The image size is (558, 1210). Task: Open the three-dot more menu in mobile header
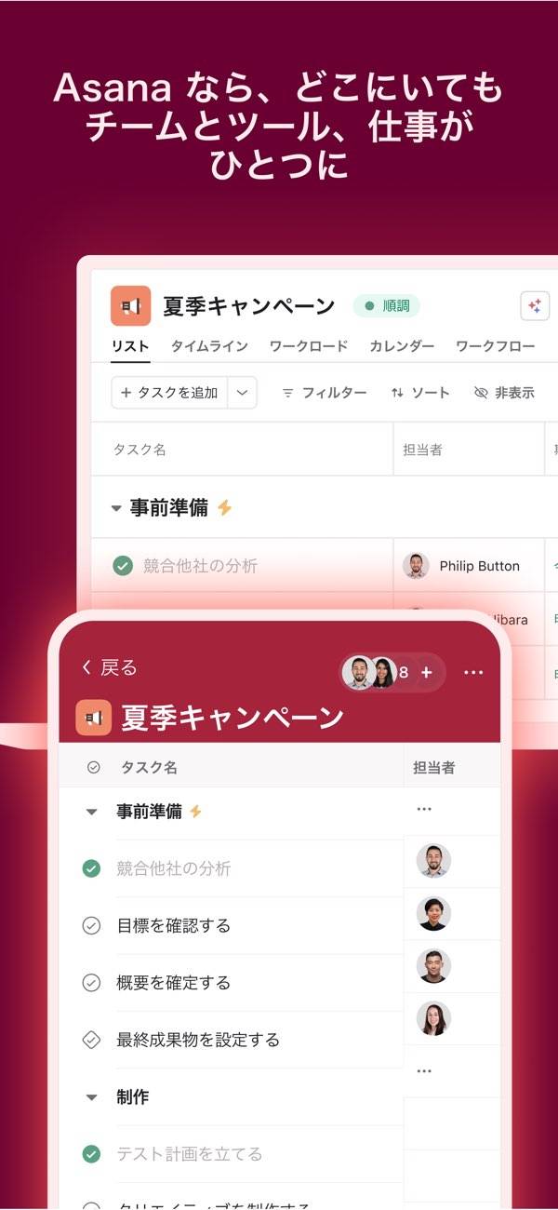[473, 672]
